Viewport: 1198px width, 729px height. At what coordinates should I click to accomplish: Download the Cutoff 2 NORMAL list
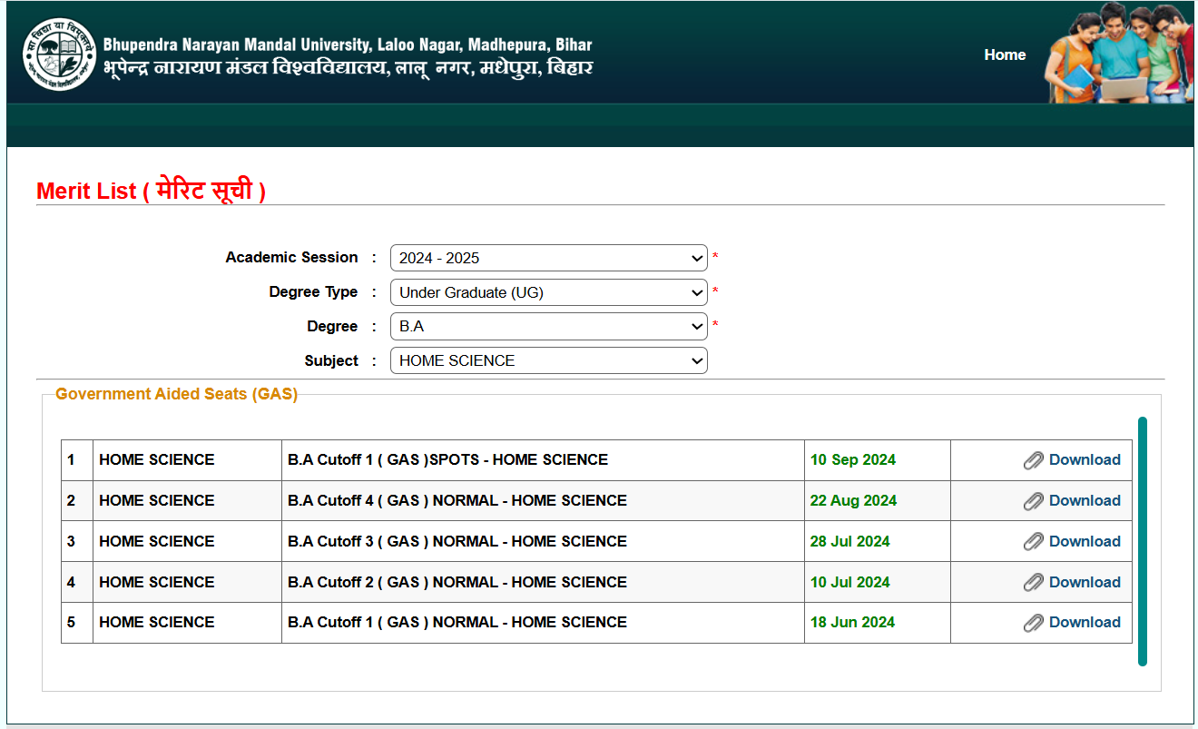(x=1085, y=582)
